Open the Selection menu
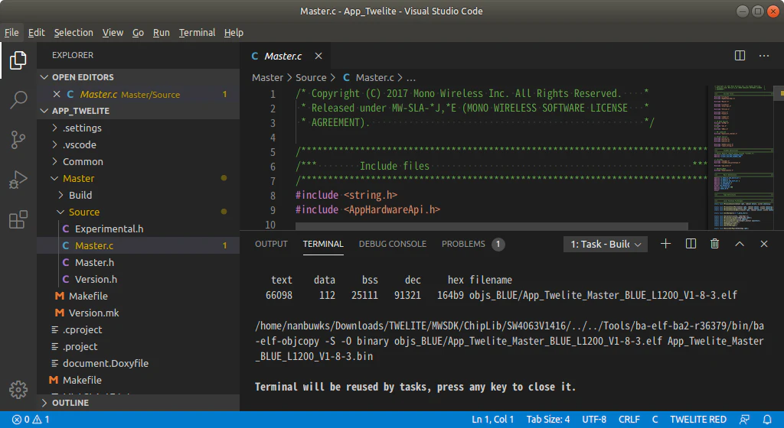 73,32
